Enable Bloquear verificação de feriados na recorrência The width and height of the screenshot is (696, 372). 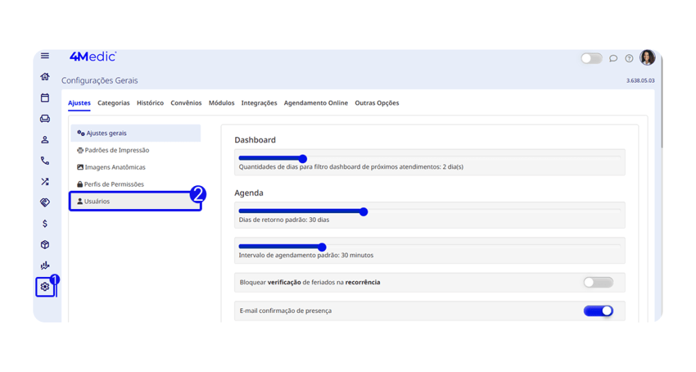tap(598, 282)
